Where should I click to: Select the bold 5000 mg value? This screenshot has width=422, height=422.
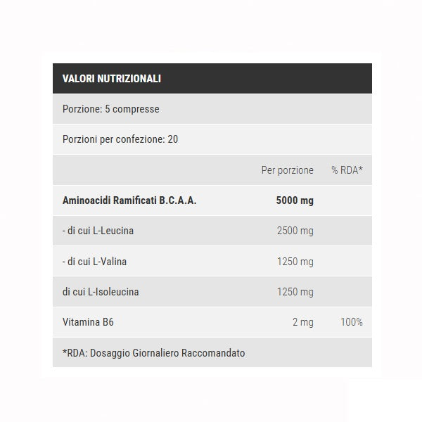[295, 200]
